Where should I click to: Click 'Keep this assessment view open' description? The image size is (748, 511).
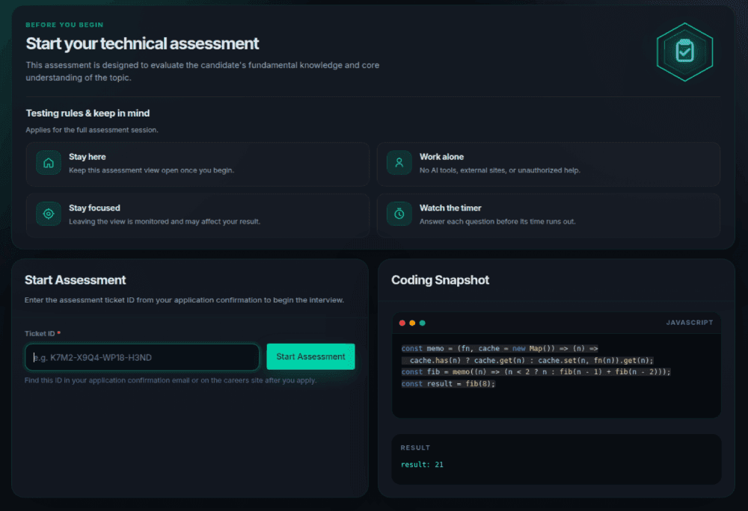pos(151,170)
